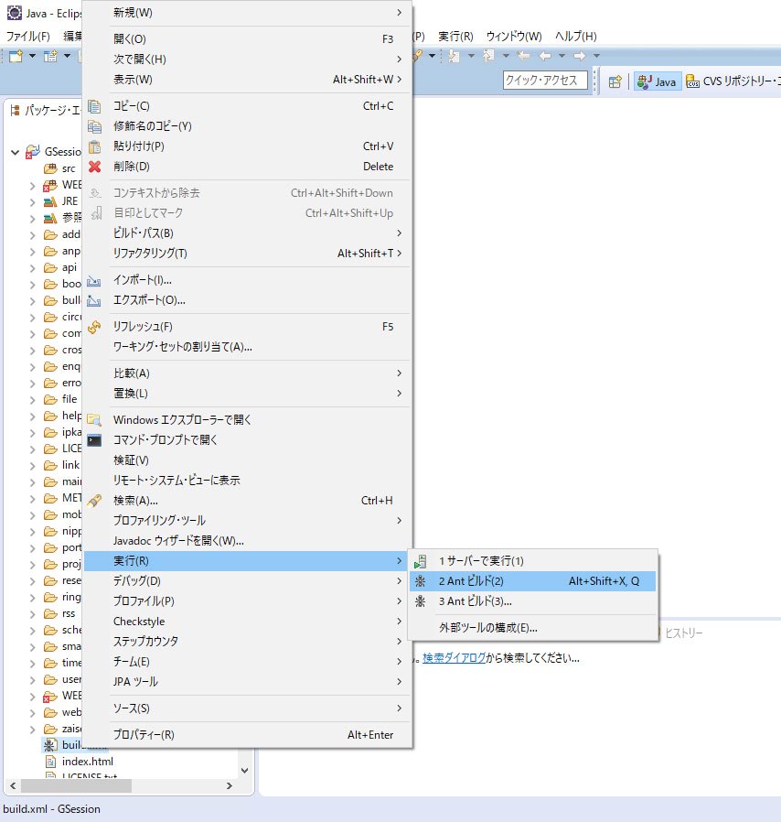Click the Run on Server icon

pyautogui.click(x=420, y=561)
